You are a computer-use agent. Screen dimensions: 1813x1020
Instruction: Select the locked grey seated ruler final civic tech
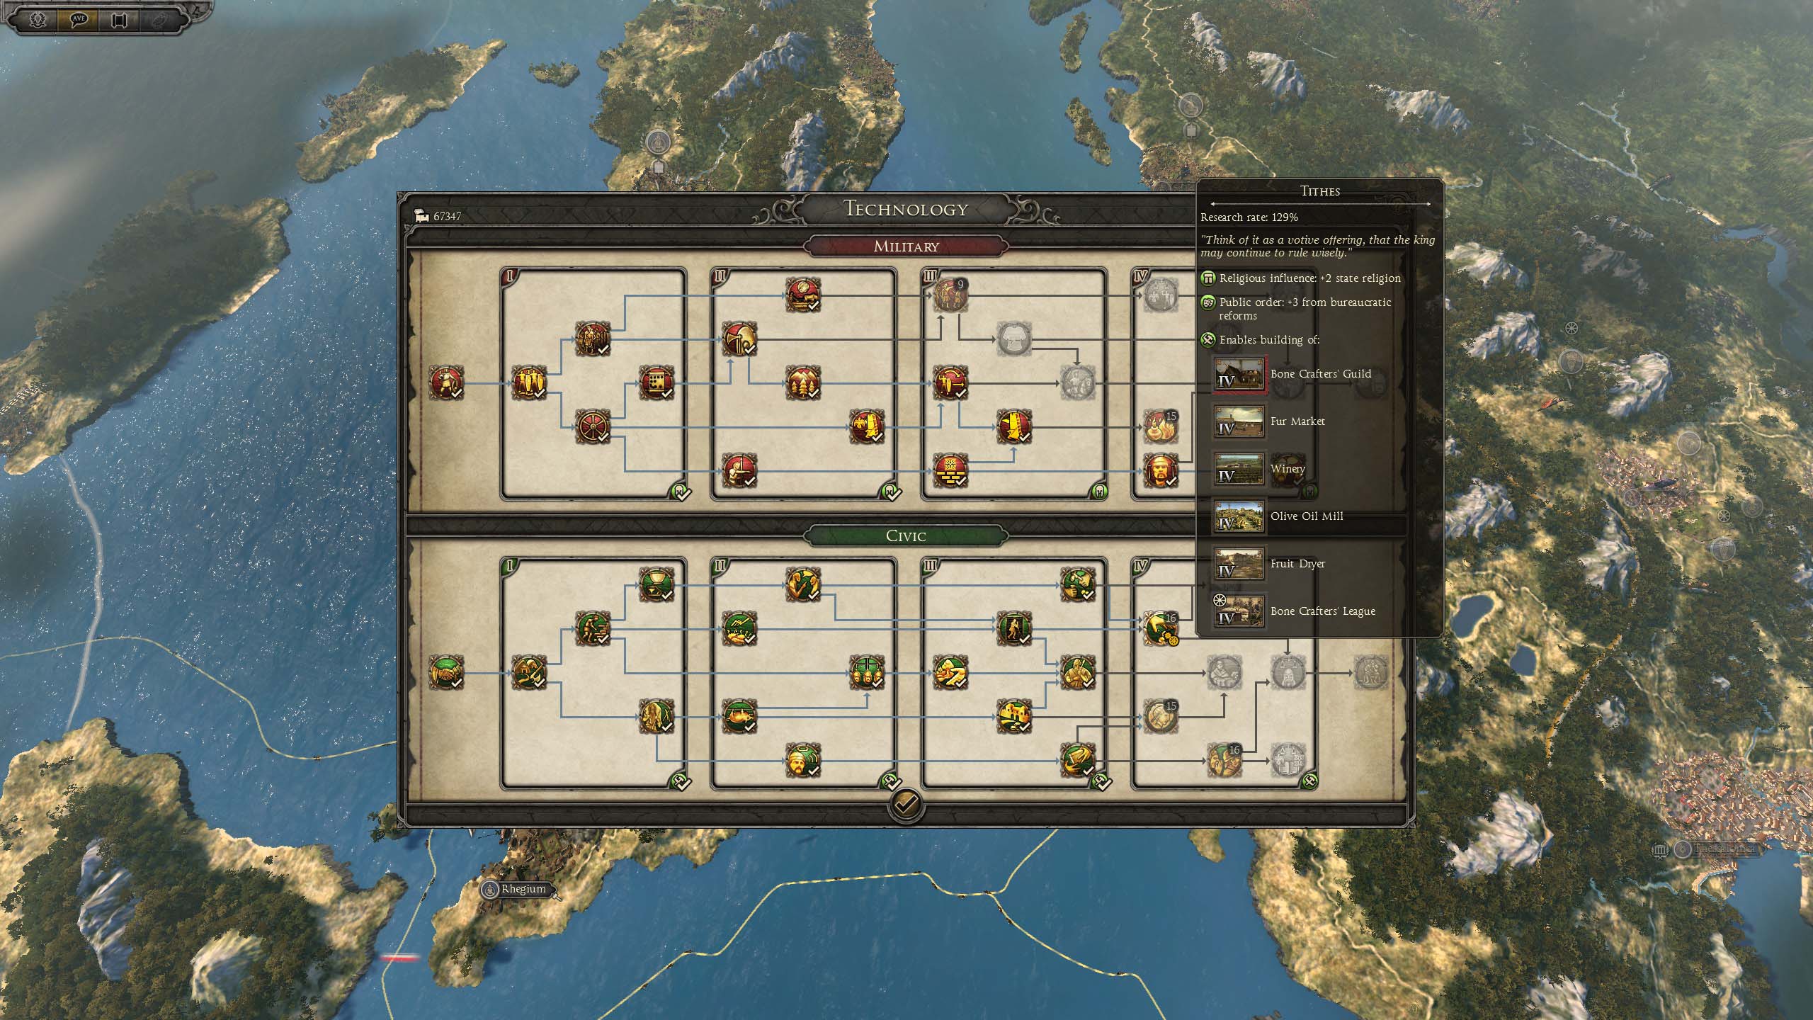1371,673
